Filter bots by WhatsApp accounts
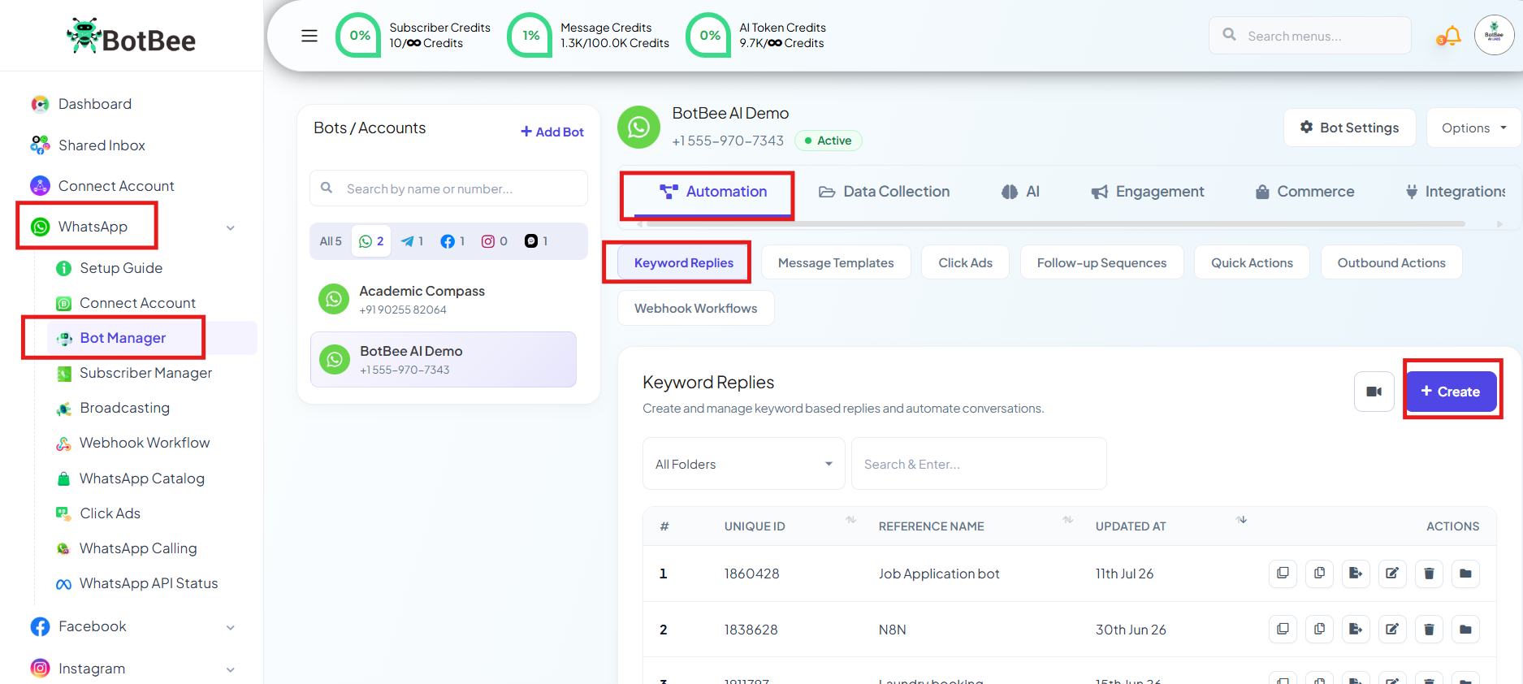1523x684 pixels. [371, 241]
